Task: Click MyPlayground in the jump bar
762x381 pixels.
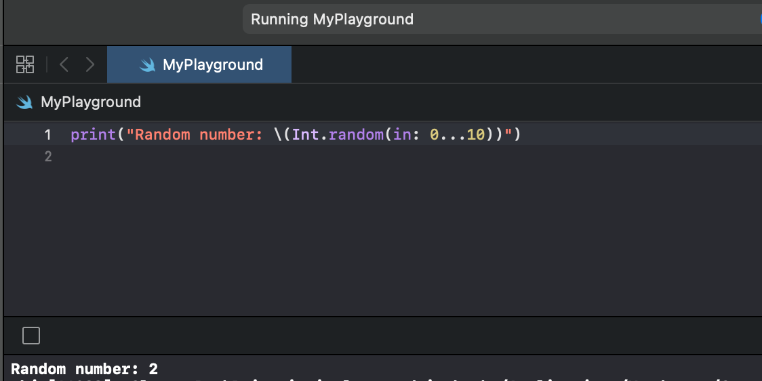Action: tap(91, 102)
